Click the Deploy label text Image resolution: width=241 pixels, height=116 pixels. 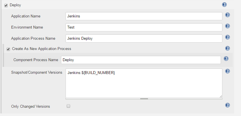coord(15,5)
